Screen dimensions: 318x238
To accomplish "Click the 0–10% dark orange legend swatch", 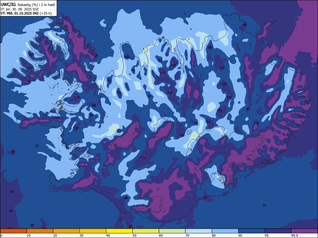I will point(14,231).
